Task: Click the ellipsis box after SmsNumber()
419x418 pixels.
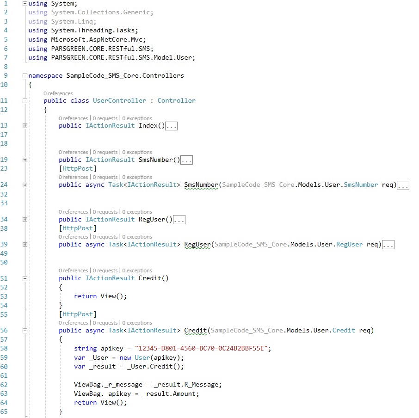Action: point(186,160)
